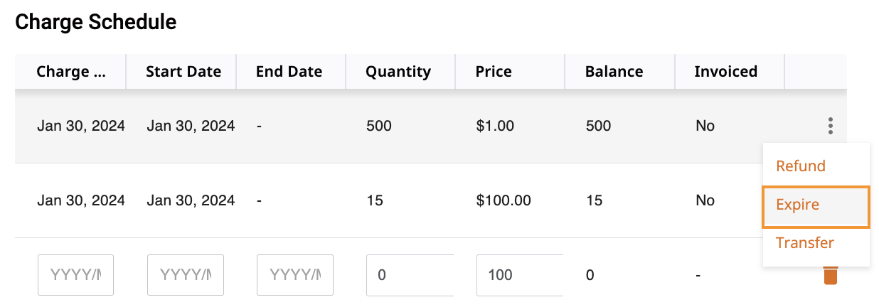Focus the Start Date YYYY/MM field
The height and width of the screenshot is (307, 879).
[186, 275]
